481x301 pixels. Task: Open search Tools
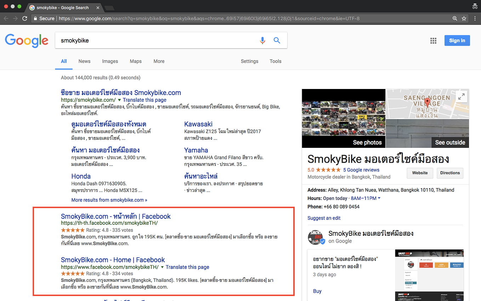point(276,61)
